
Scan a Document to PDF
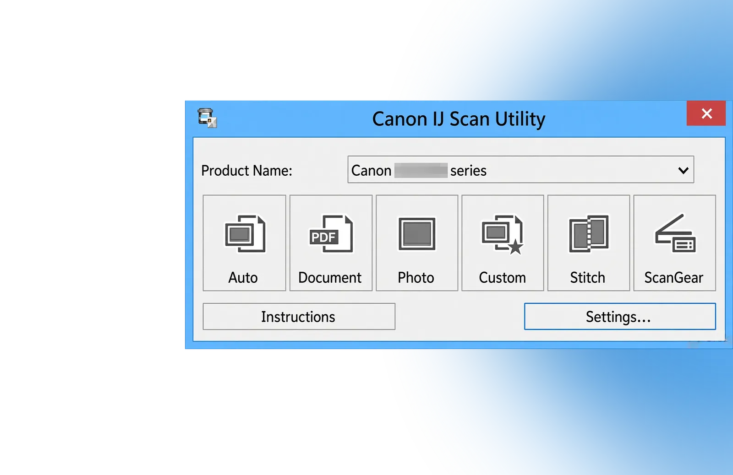coord(331,243)
